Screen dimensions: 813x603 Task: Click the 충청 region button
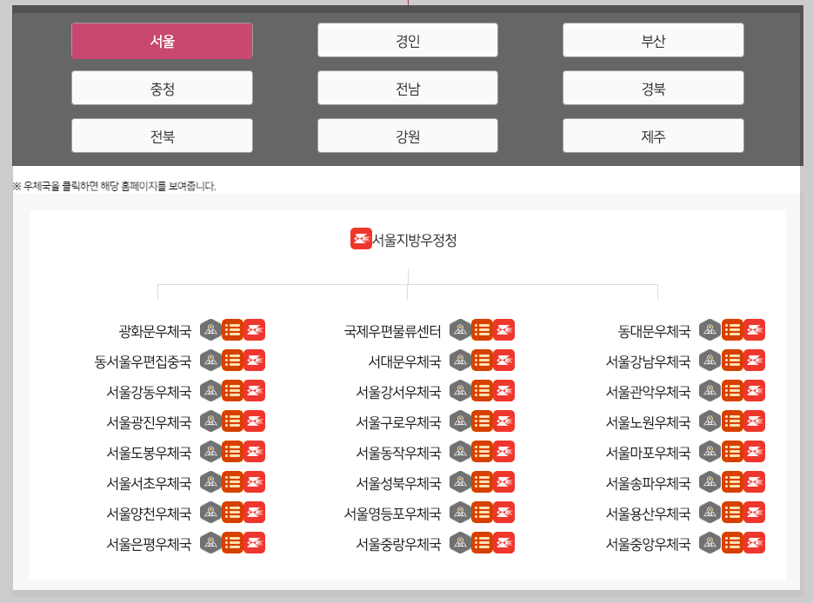[x=162, y=87]
